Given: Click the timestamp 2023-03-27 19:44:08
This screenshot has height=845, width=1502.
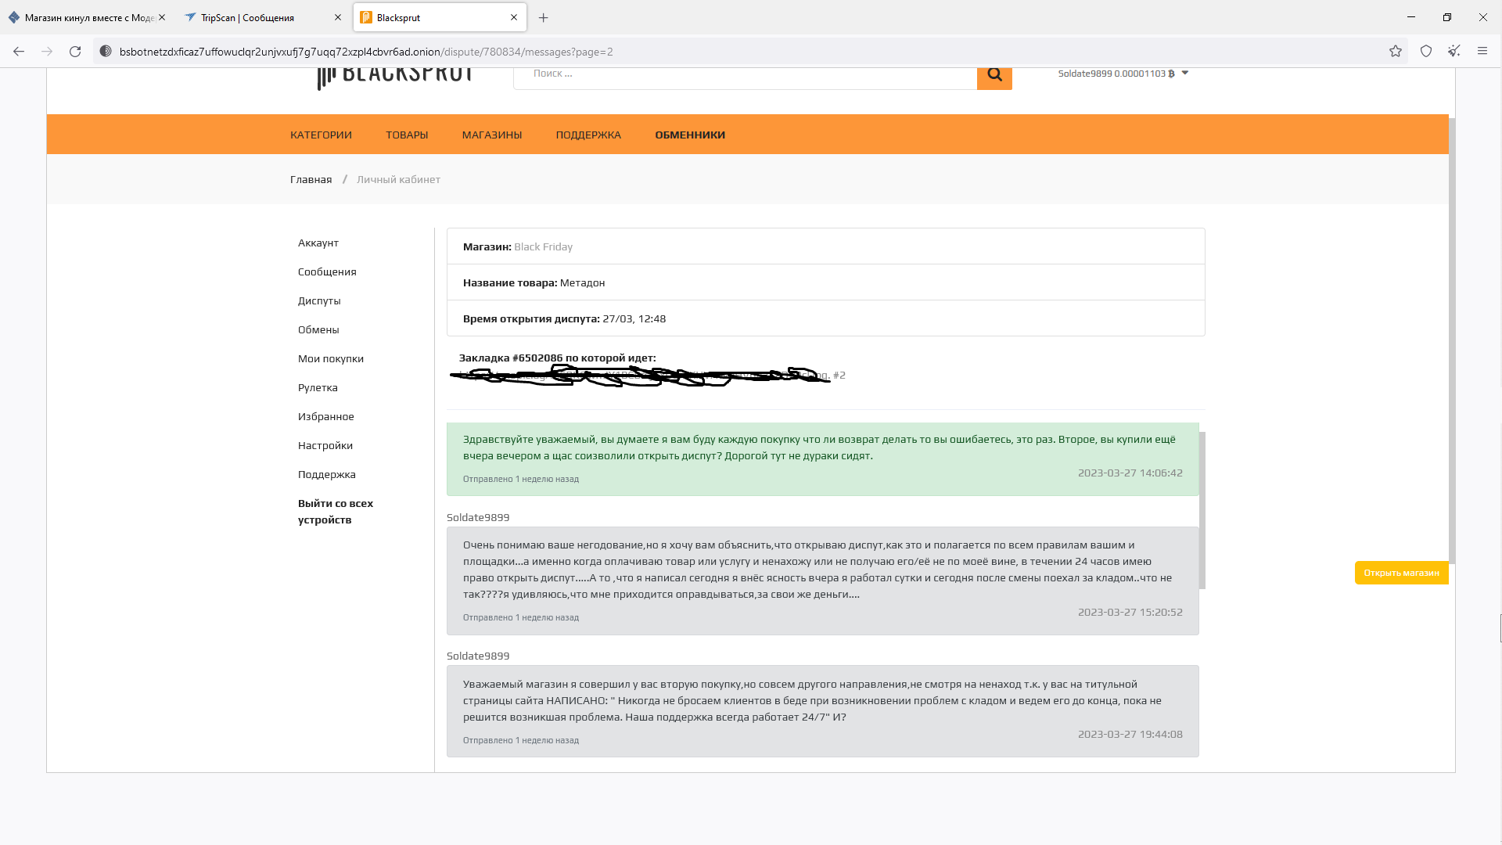Looking at the screenshot, I should click(1130, 734).
